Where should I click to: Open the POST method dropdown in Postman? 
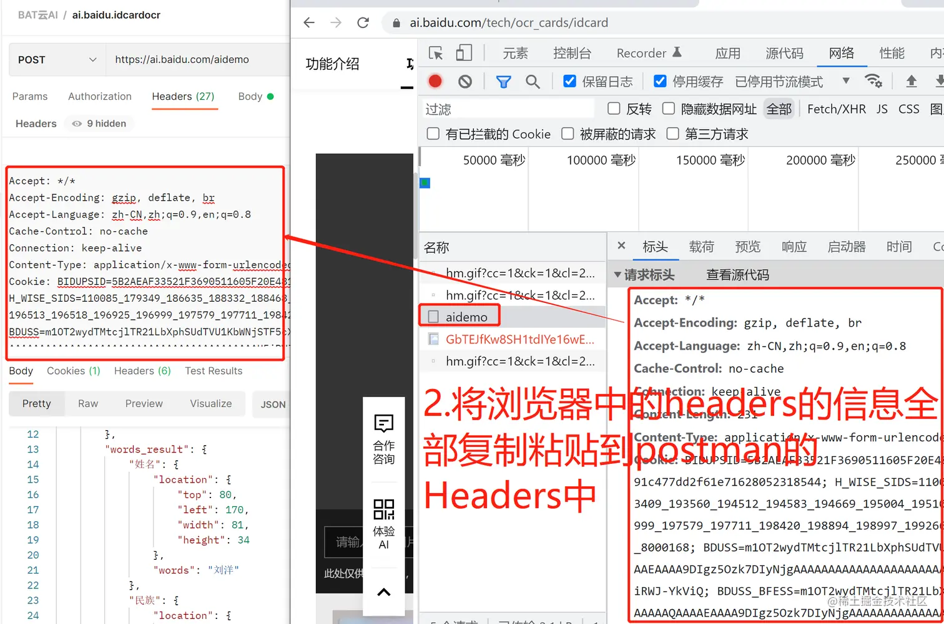pyautogui.click(x=57, y=60)
